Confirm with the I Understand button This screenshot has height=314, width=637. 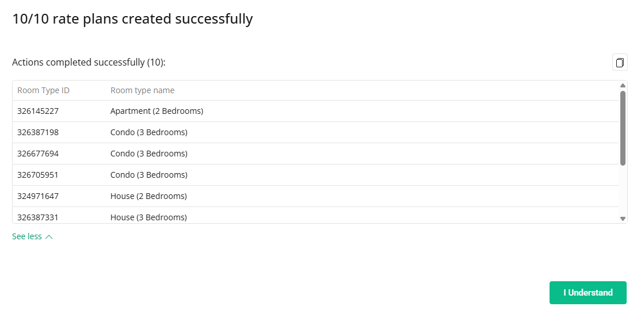coord(588,293)
